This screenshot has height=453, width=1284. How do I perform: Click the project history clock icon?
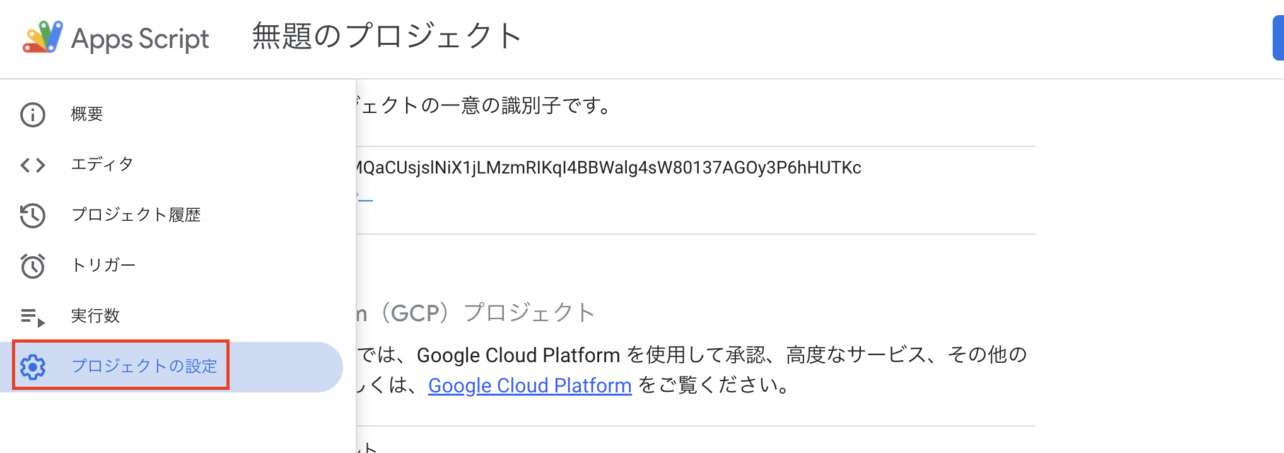tap(32, 216)
